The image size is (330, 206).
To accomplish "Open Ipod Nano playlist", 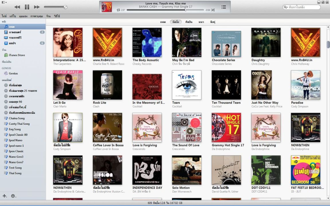I will click(23, 140).
